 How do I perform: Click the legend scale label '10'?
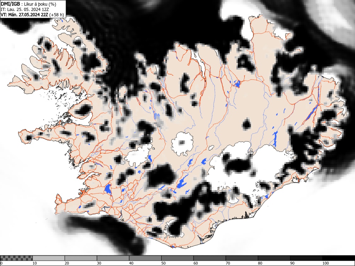coord(35,263)
